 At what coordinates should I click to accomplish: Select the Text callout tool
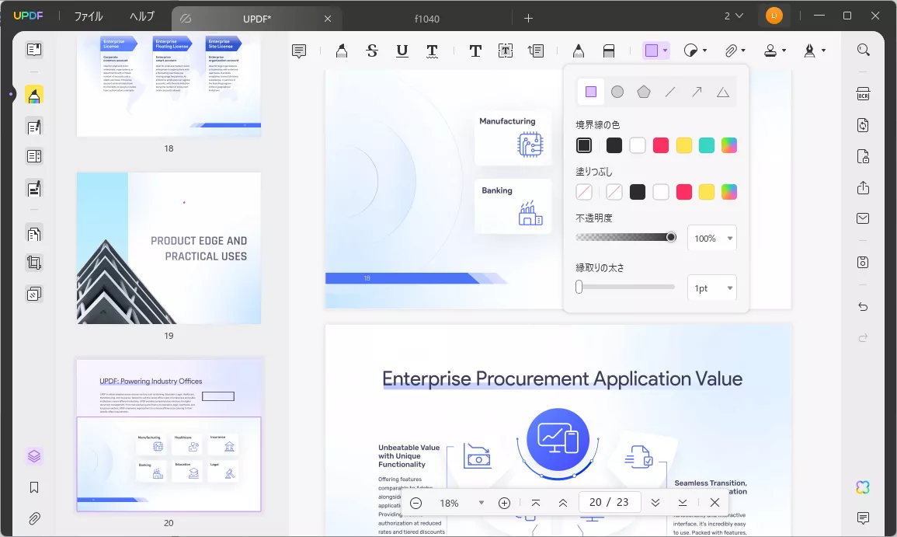click(536, 51)
